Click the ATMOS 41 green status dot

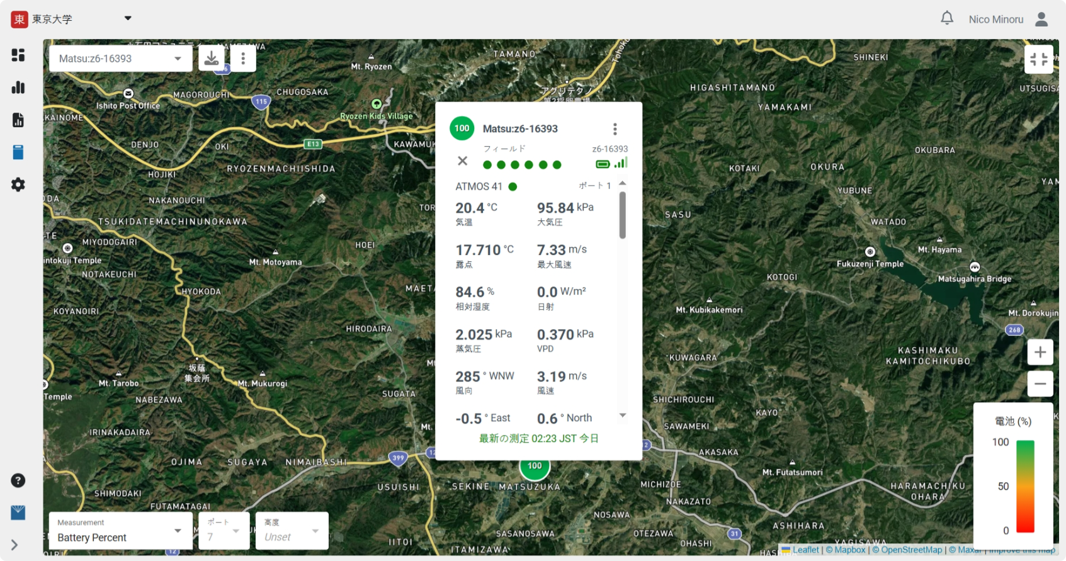(513, 186)
